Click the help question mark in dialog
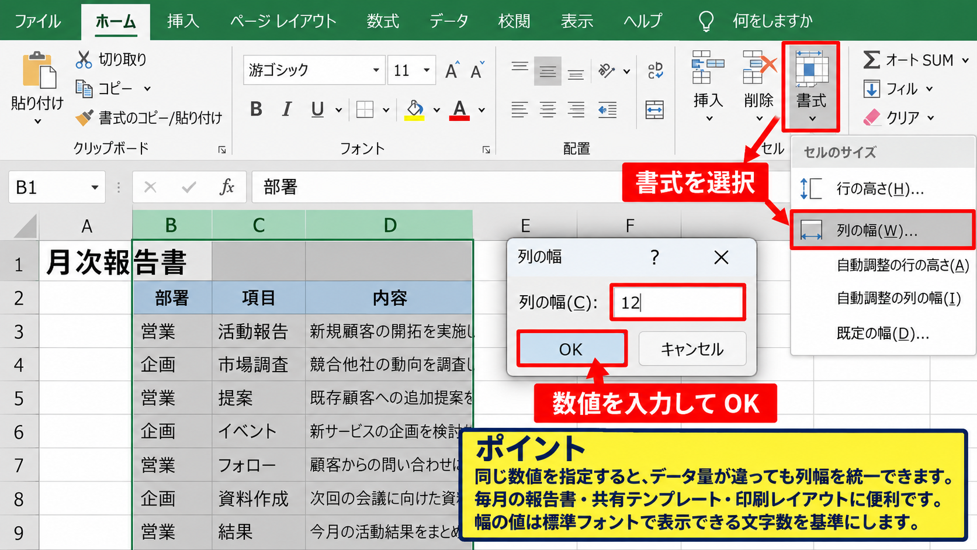Viewport: 977px width, 550px height. point(654,257)
